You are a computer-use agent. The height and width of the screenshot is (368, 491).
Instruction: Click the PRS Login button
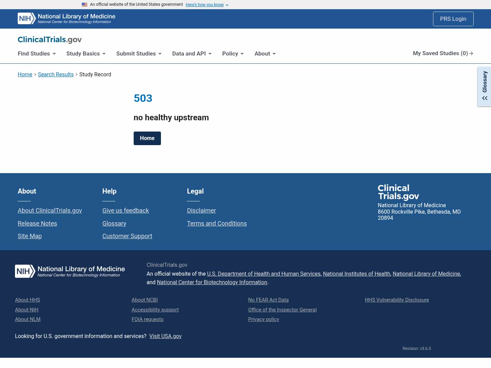453,19
